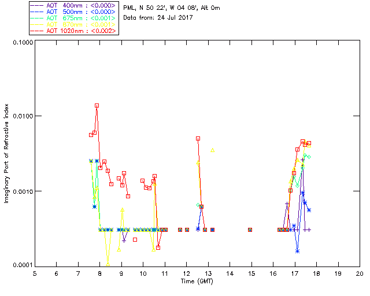
Task: Click the 0.0010 y-axis tick label
Action: coord(23,191)
